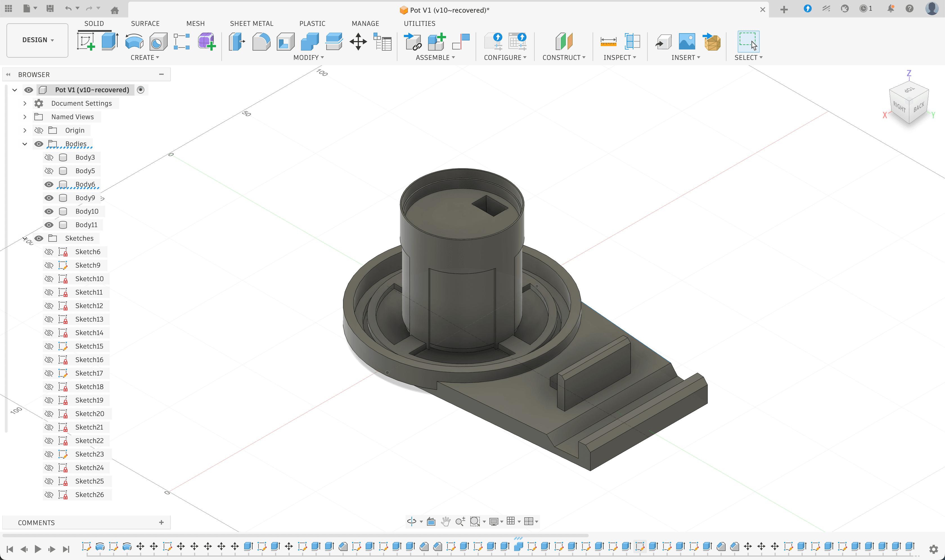
Task: Collapse the Bodies folder
Action: pos(25,144)
